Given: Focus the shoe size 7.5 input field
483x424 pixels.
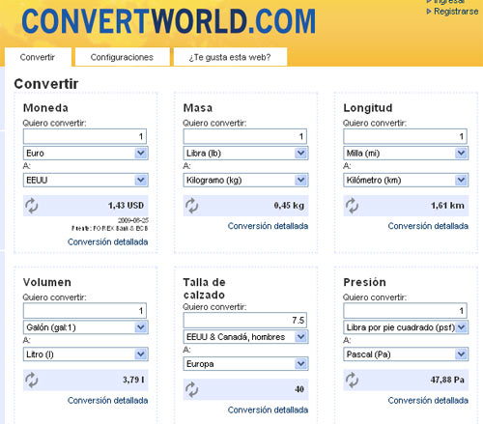Looking at the screenshot, I should pos(244,321).
